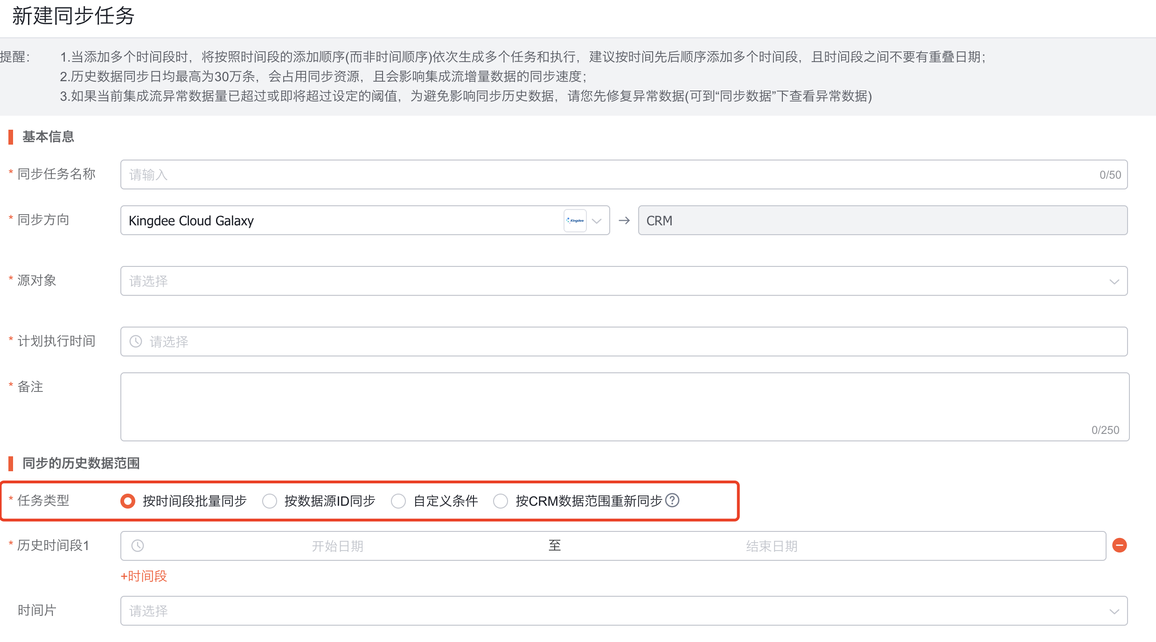The height and width of the screenshot is (642, 1156).
Task: Click the 结束日期 end date field
Action: [x=772, y=546]
